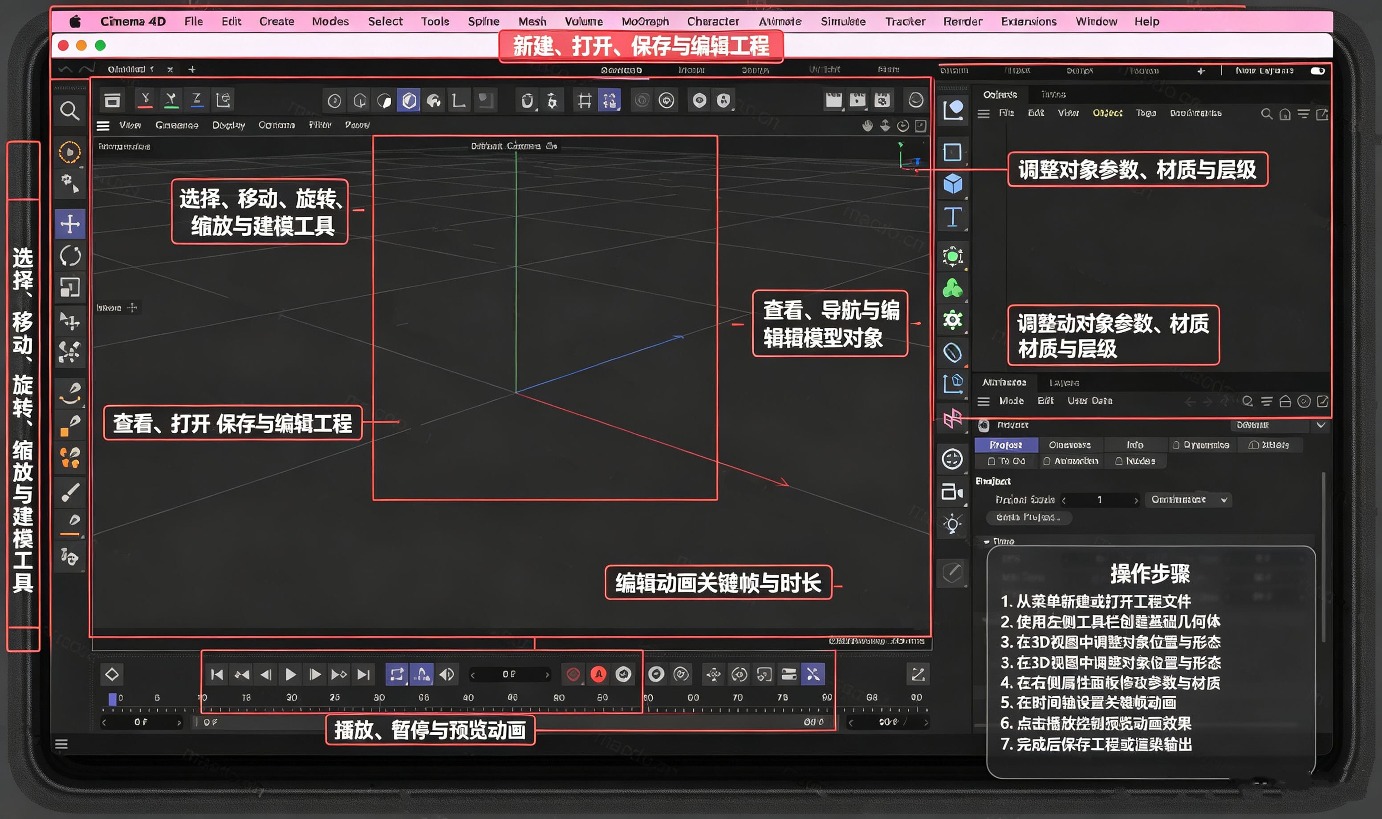Increase Project Scale with right arrow
This screenshot has height=819, width=1382.
[x=1136, y=500]
